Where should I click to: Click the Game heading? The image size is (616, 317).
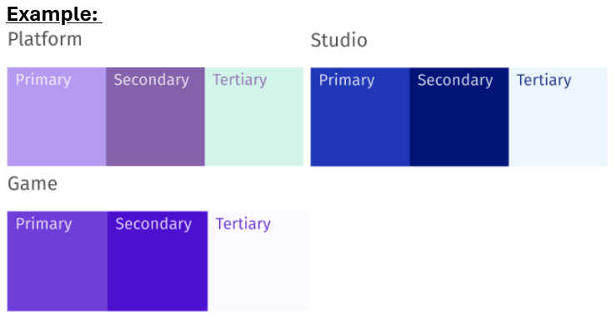tap(33, 184)
